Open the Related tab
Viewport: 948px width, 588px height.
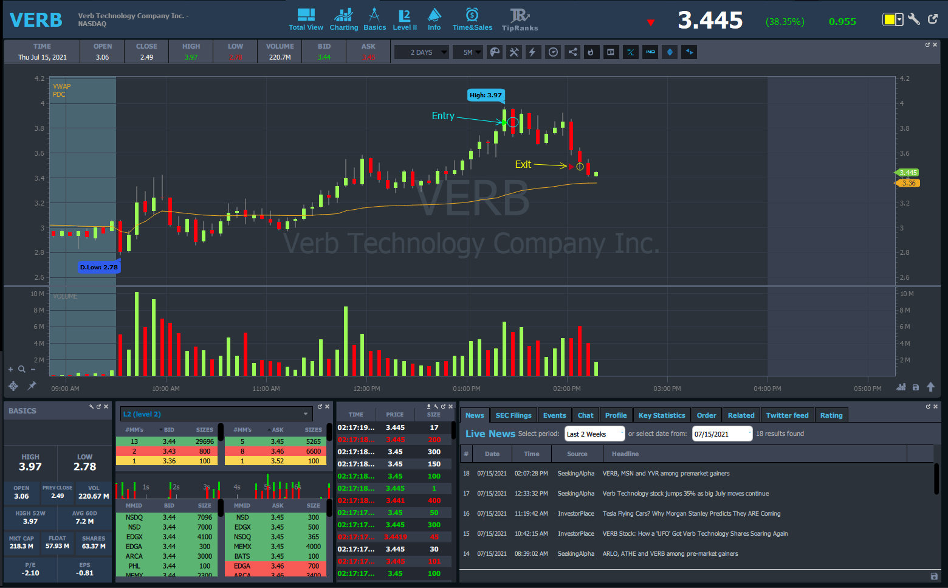(741, 415)
